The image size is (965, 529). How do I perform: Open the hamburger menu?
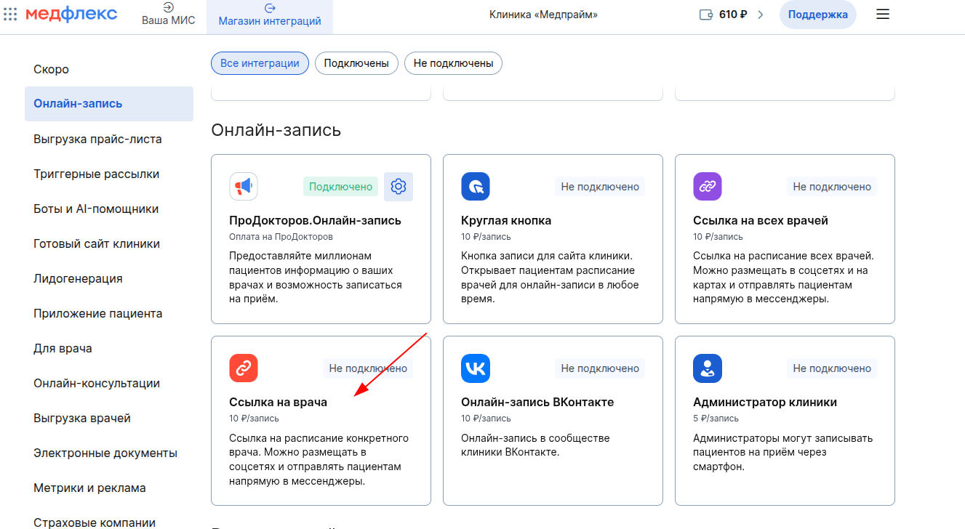[x=882, y=15]
